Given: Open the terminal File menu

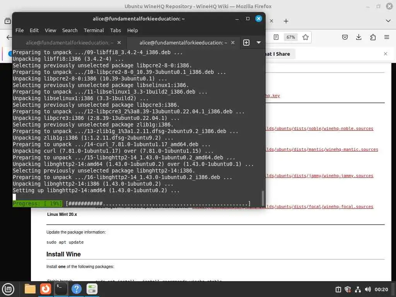Looking at the screenshot, I should coord(19,30).
